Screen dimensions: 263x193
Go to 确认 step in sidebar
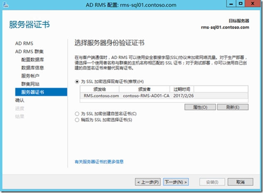pos(20,100)
